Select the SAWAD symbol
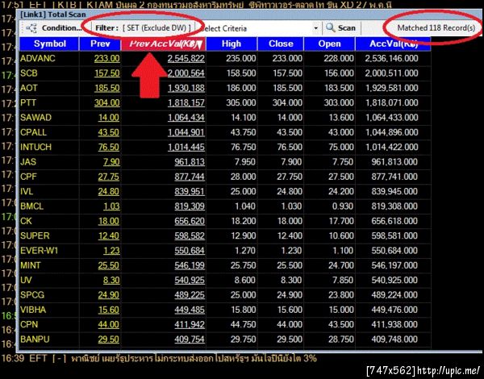This screenshot has height=379, width=484. tap(35, 118)
